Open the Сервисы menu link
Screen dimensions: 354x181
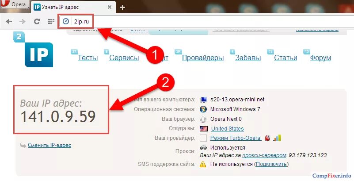coord(124,58)
